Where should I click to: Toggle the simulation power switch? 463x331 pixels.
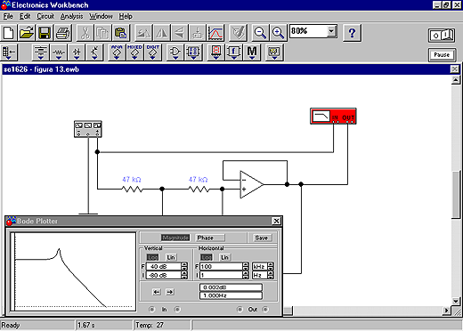tap(442, 36)
